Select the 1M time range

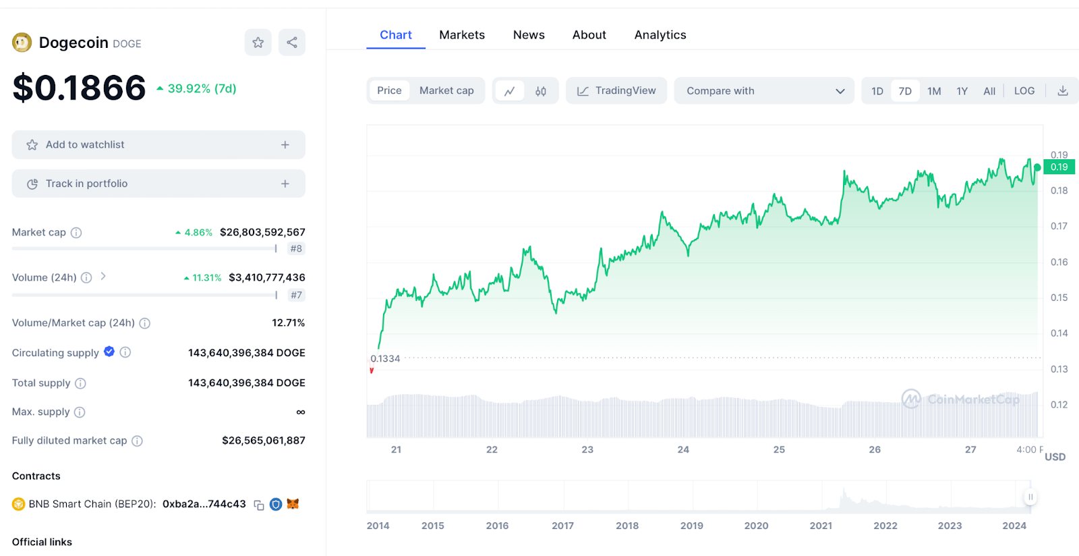[x=934, y=91]
